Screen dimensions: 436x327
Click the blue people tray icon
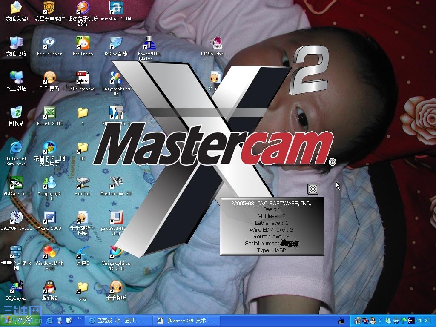(x=388, y=321)
